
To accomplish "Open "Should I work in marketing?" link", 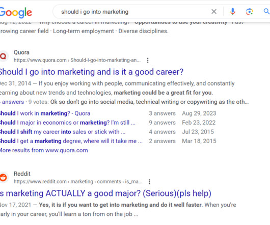I will pyautogui.click(x=45, y=114).
